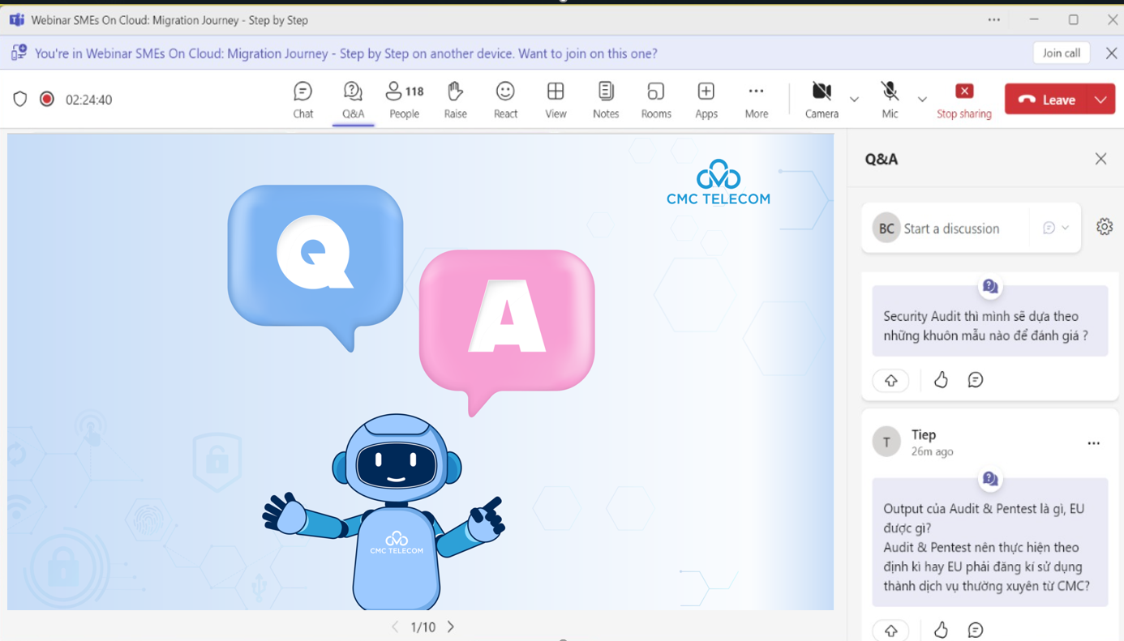Turn on the Camera
This screenshot has height=641, width=1124.
(x=821, y=100)
